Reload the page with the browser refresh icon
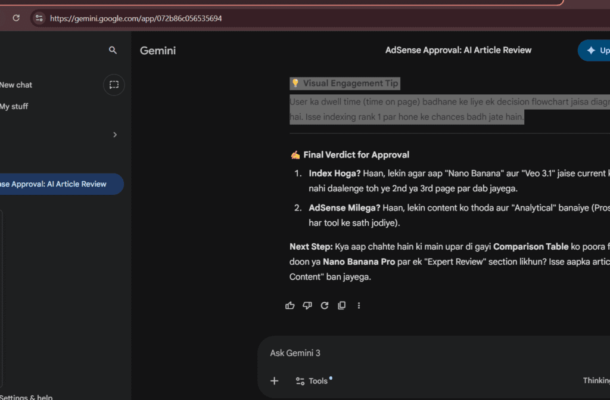 pos(16,18)
